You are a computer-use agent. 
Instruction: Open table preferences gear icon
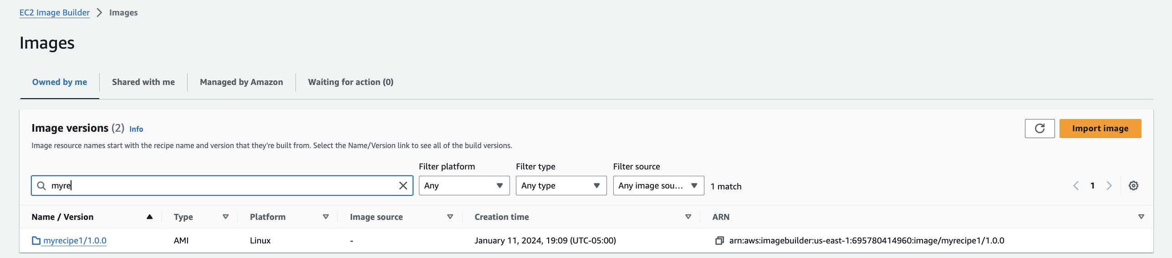[x=1133, y=186]
